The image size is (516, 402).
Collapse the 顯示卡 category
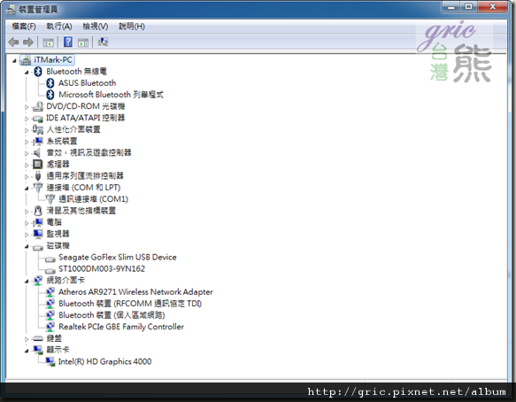click(27, 351)
